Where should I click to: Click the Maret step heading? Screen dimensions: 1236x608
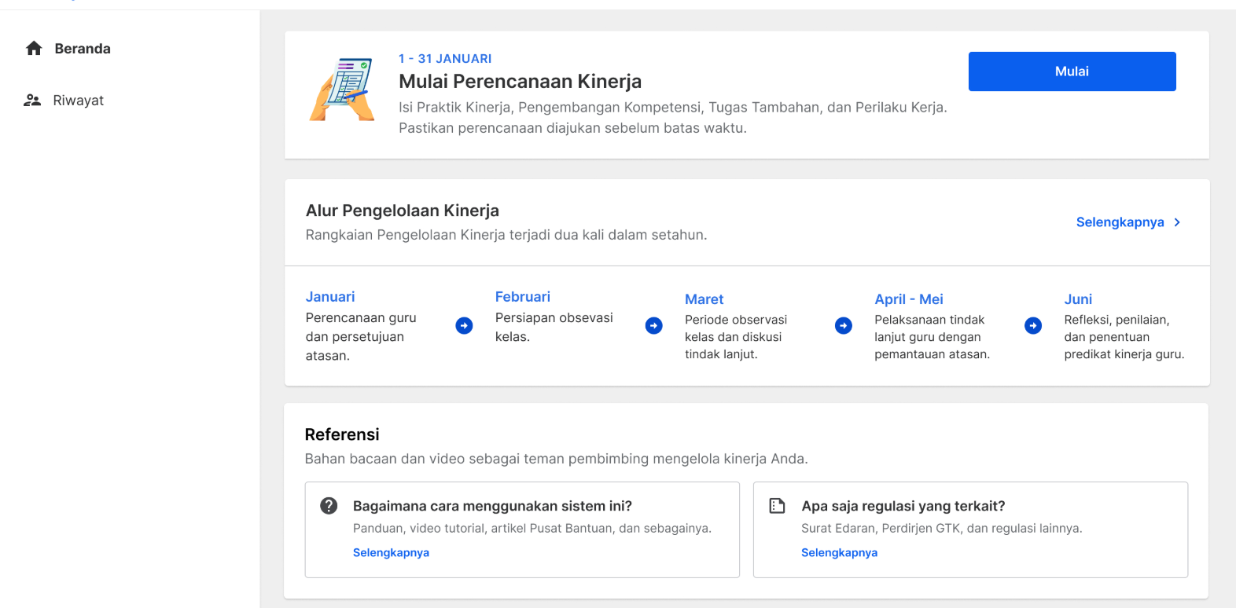(704, 299)
